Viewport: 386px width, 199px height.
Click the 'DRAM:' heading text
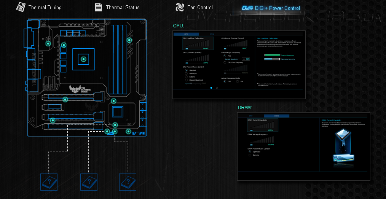click(245, 108)
